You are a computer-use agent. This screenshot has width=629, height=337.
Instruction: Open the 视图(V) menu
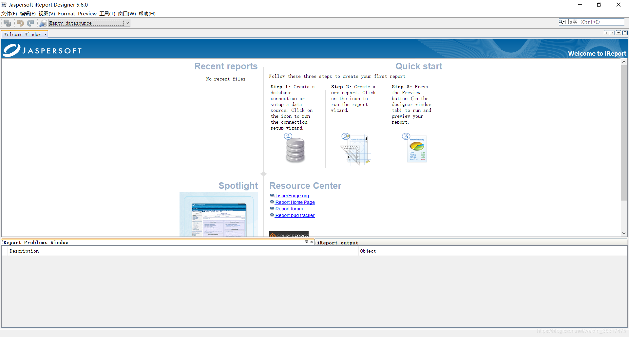pos(47,14)
